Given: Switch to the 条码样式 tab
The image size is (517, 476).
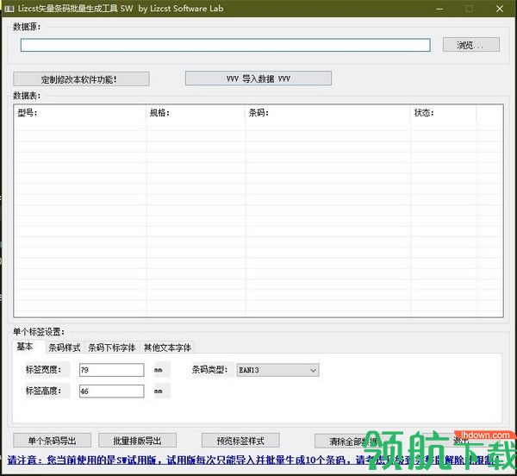Looking at the screenshot, I should coord(65,348).
